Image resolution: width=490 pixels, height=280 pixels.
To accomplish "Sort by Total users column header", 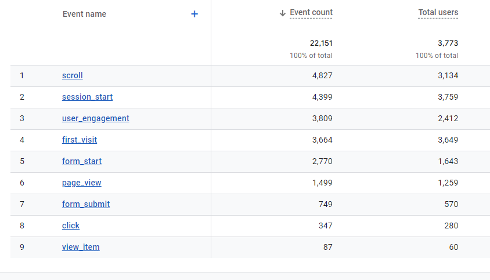I will [438, 13].
